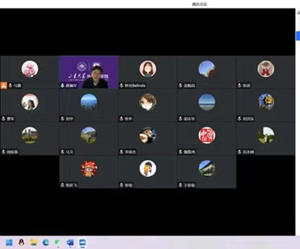Open WeChat from the taskbar

[x=58, y=242]
